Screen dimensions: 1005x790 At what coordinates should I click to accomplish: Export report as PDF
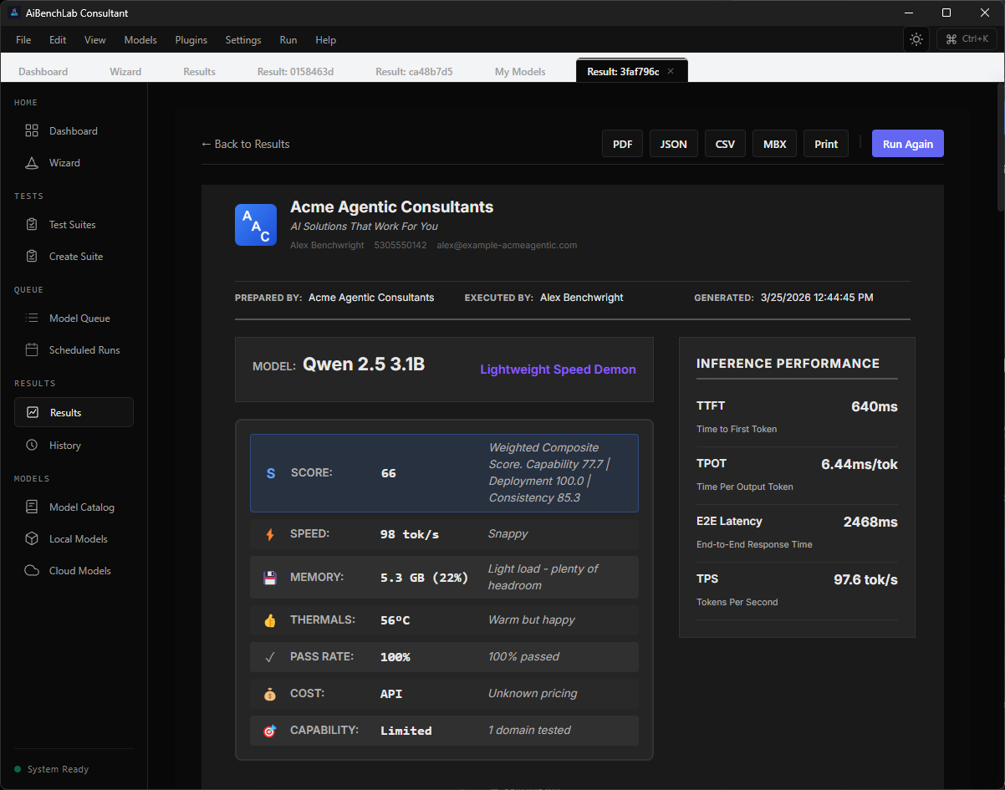tap(623, 144)
